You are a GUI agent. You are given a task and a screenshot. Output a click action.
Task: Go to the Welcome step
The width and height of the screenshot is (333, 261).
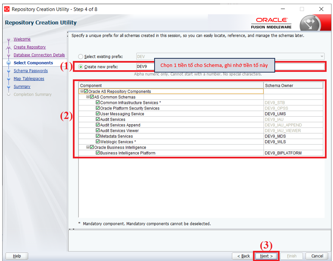(22, 39)
